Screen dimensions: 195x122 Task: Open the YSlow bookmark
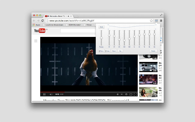[x=88, y=25]
